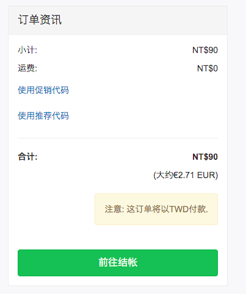The width and height of the screenshot is (246, 294).
Task: Click the 小计 subtotal label
Action: pos(27,50)
